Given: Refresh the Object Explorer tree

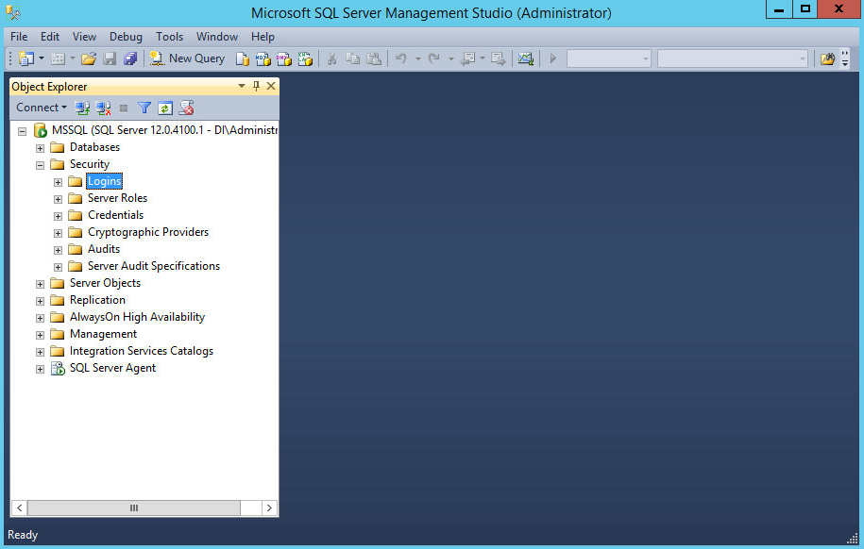Looking at the screenshot, I should pos(165,108).
